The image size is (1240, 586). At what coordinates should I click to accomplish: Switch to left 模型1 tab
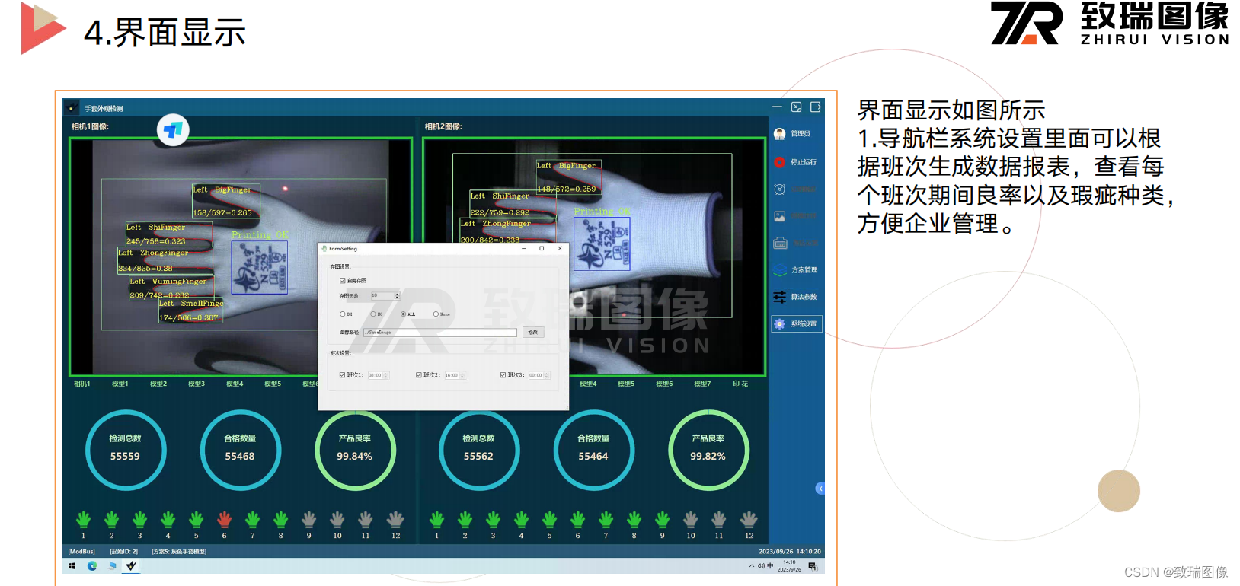point(120,384)
